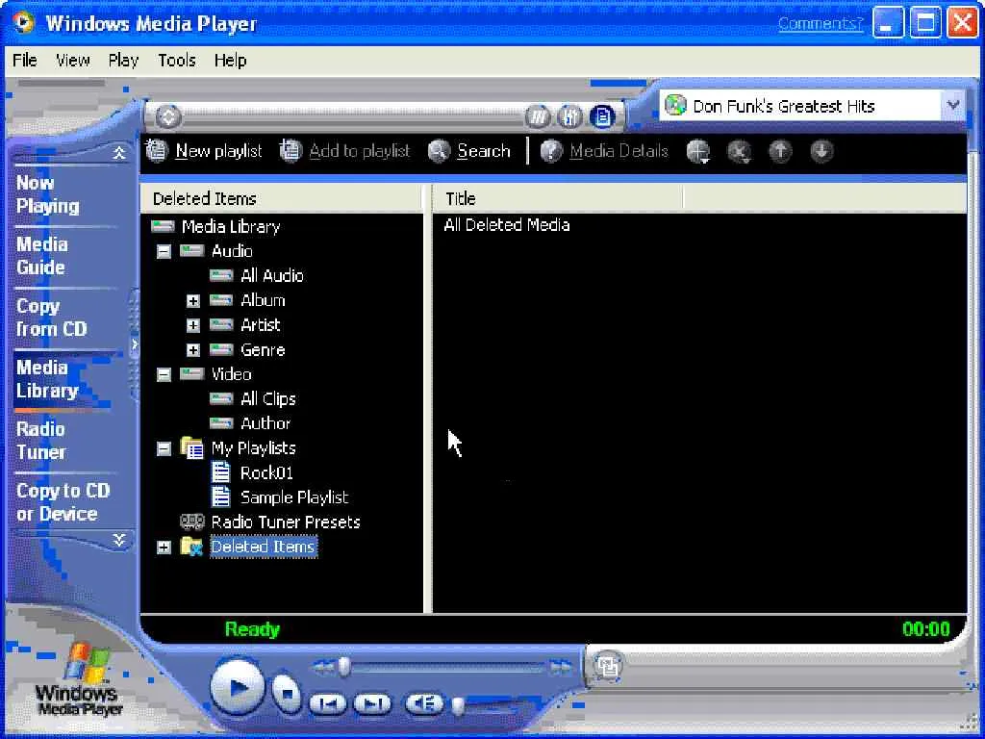Select the Deleted Items folder

click(264, 547)
